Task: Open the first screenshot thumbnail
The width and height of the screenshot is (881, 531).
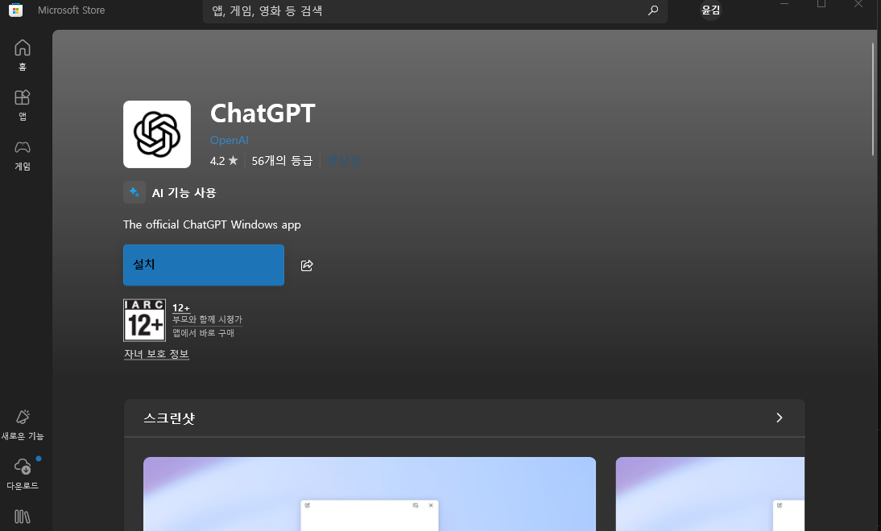Action: coord(369,494)
